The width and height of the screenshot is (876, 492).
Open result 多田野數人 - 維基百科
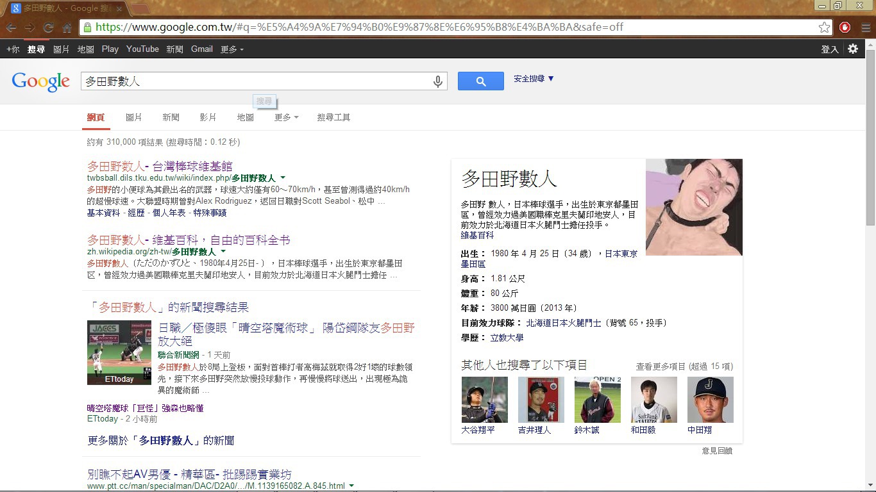[189, 240]
